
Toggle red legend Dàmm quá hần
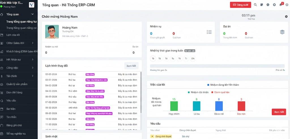[x=220, y=92]
